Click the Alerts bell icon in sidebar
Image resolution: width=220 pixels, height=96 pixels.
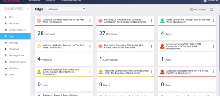click(6, 17)
